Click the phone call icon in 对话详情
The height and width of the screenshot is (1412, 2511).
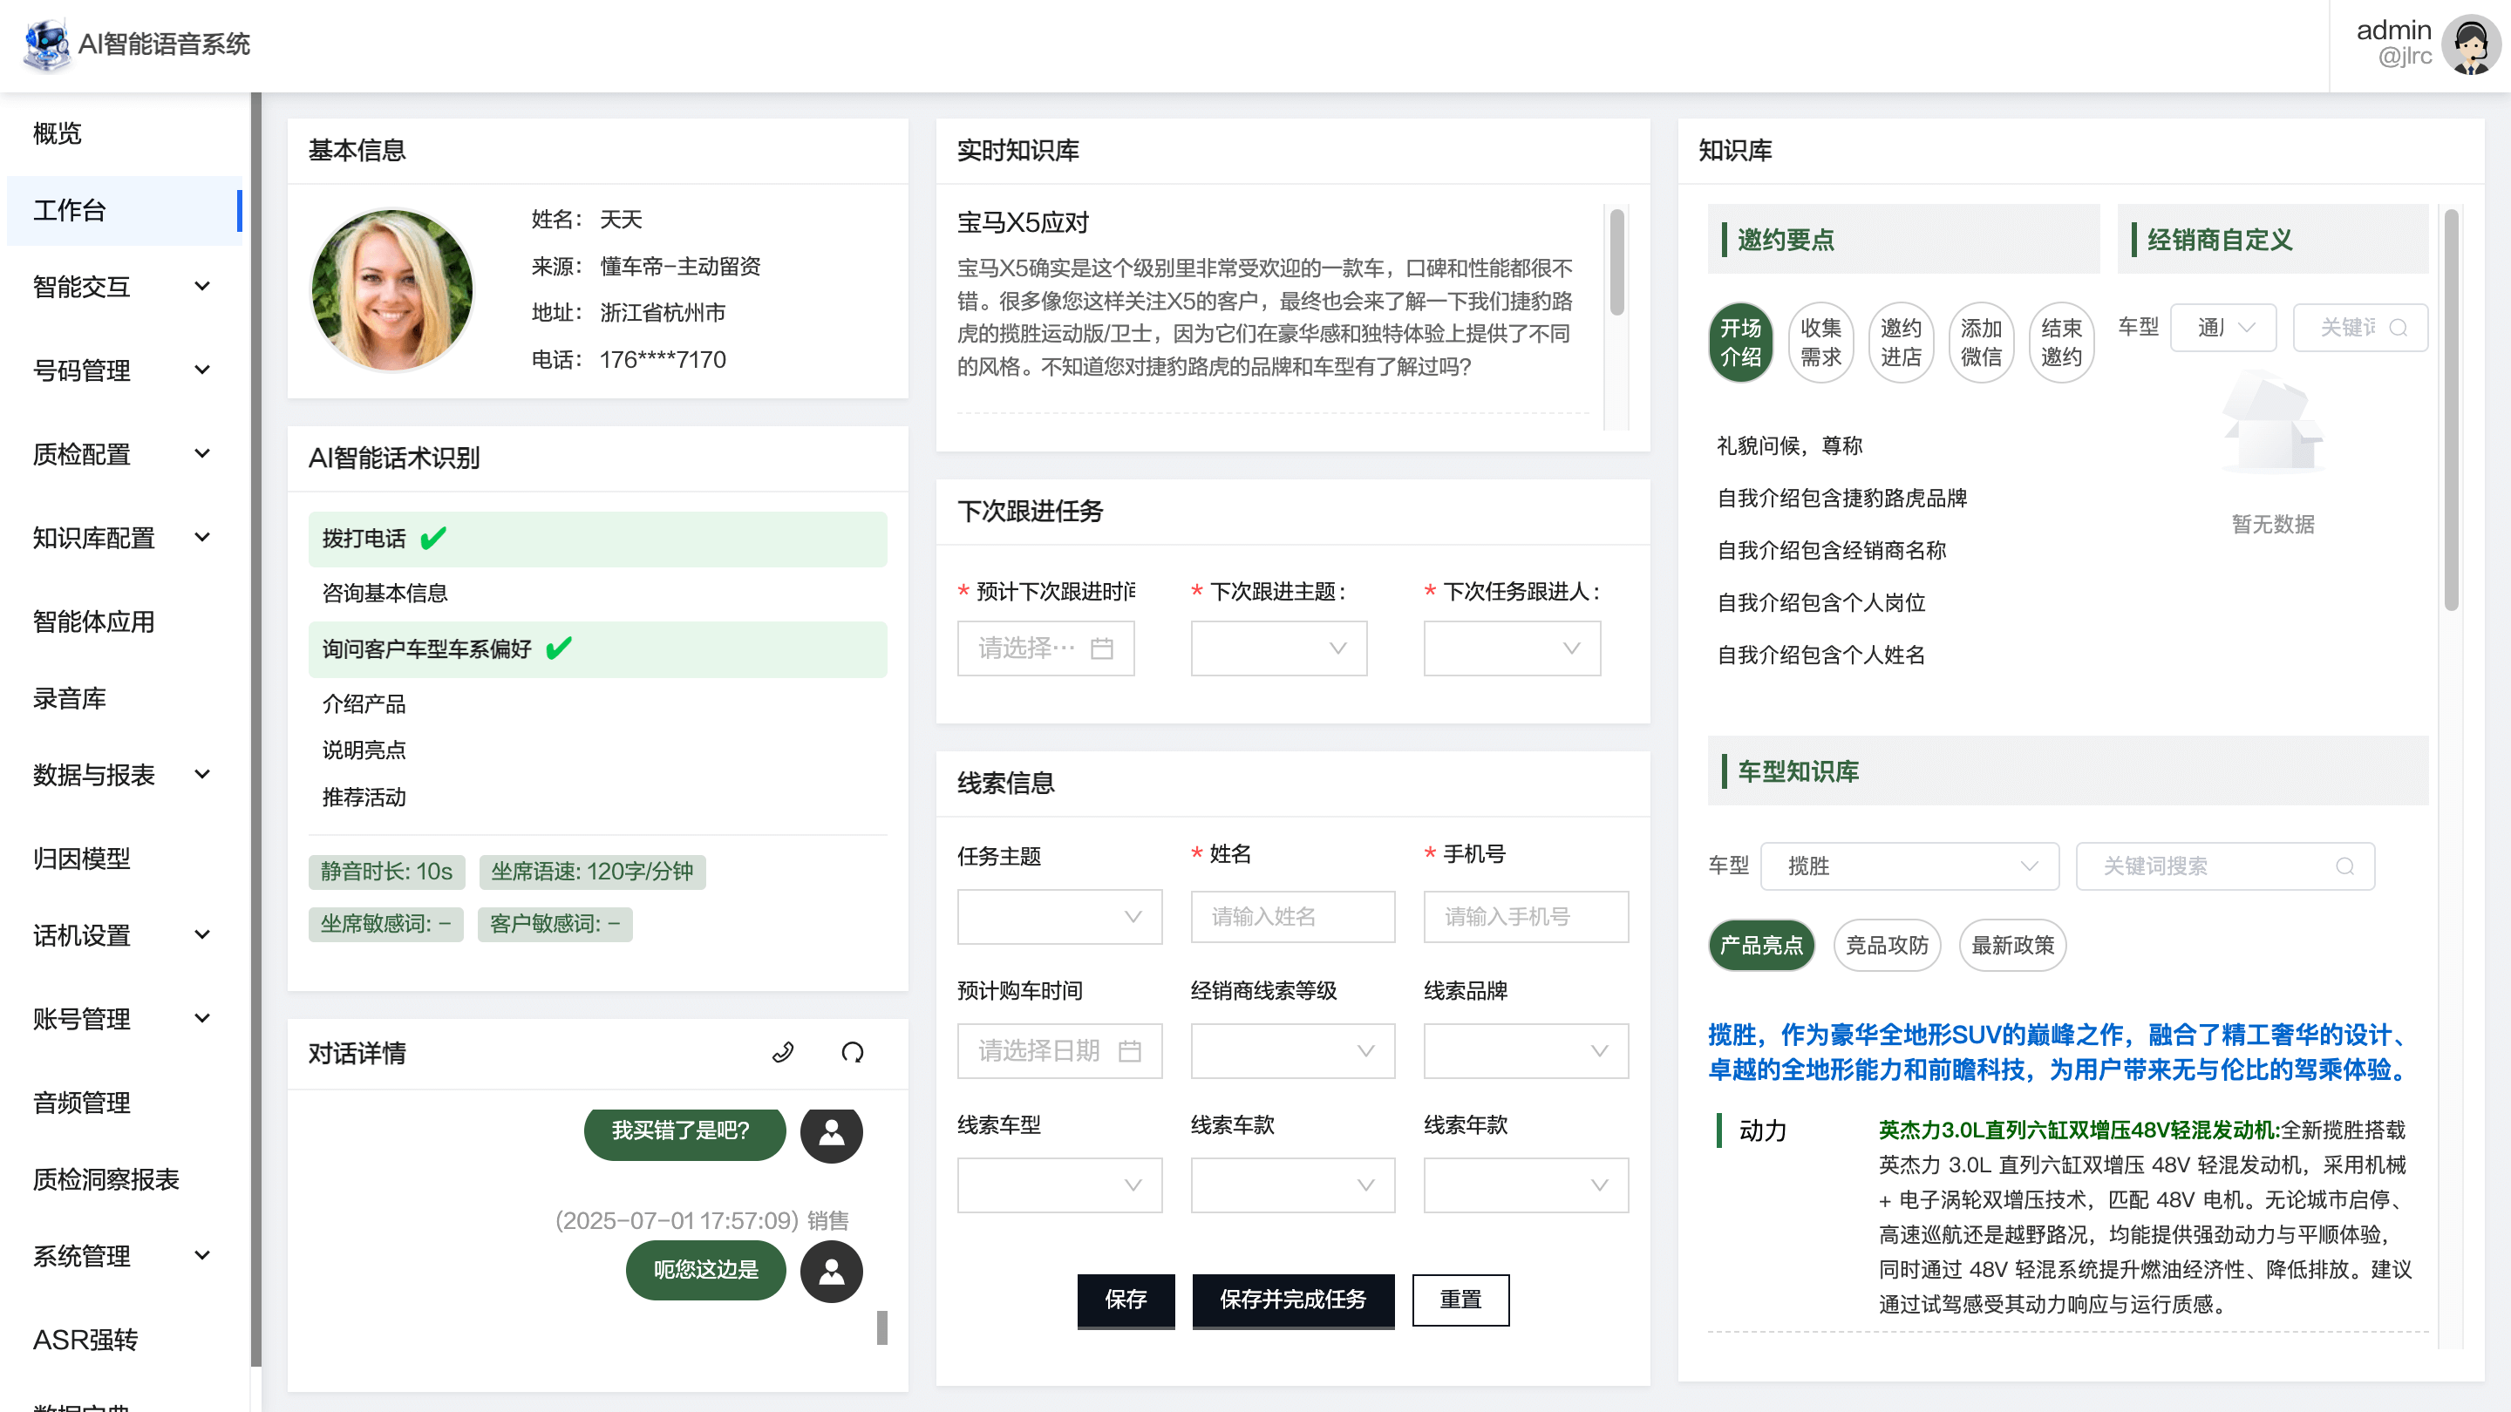tap(783, 1052)
